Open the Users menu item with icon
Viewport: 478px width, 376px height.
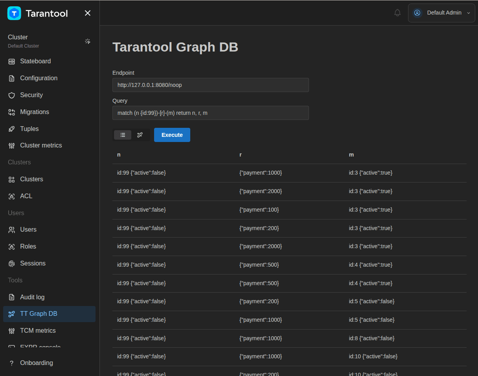49,230
